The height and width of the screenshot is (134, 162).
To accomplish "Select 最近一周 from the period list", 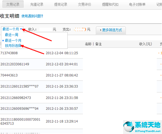I will 12,35.
